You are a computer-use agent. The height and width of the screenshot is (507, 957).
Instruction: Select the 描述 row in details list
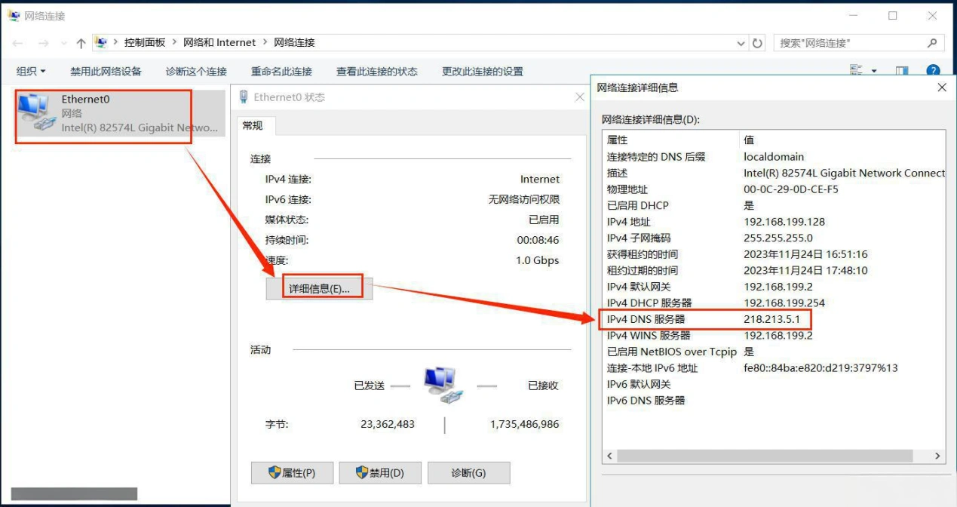click(x=774, y=173)
